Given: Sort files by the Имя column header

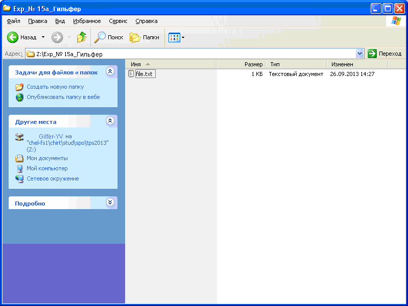Looking at the screenshot, I should (171, 64).
